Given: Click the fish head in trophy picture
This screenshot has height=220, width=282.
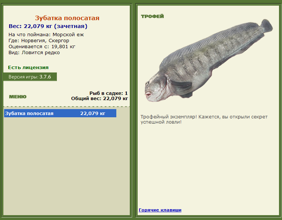Looking at the screenshot, I should [x=156, y=89].
